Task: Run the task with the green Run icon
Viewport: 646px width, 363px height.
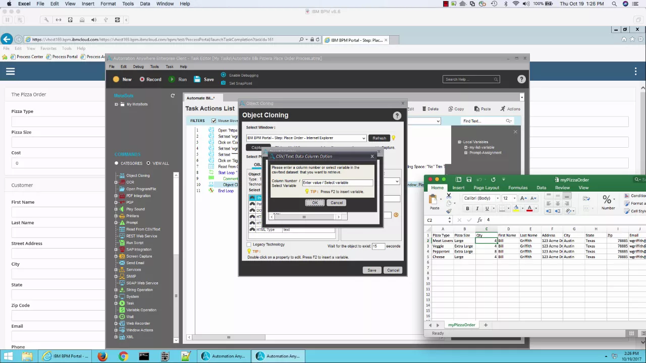Action: 172,79
